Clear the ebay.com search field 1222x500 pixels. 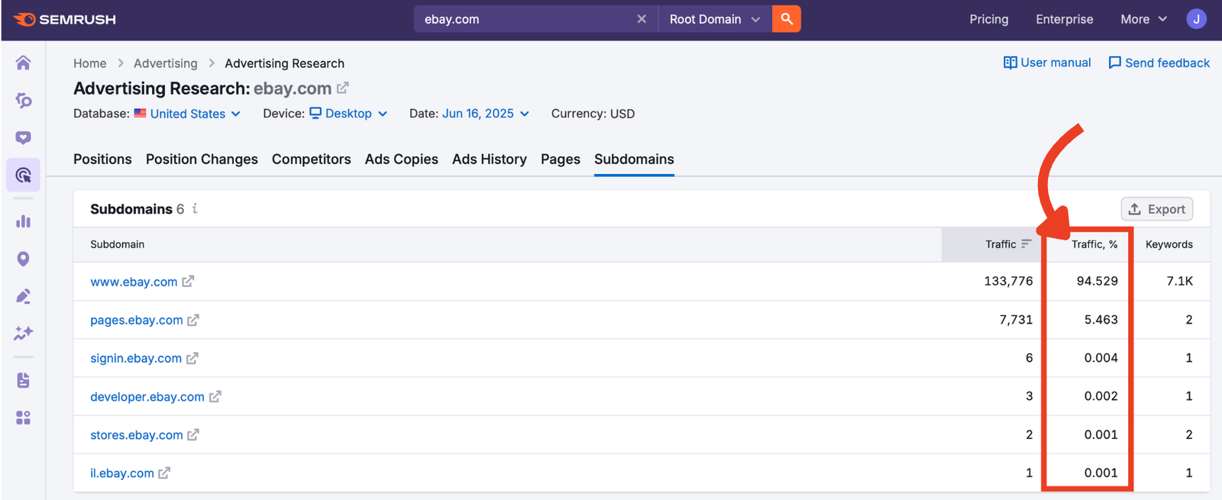[x=642, y=19]
